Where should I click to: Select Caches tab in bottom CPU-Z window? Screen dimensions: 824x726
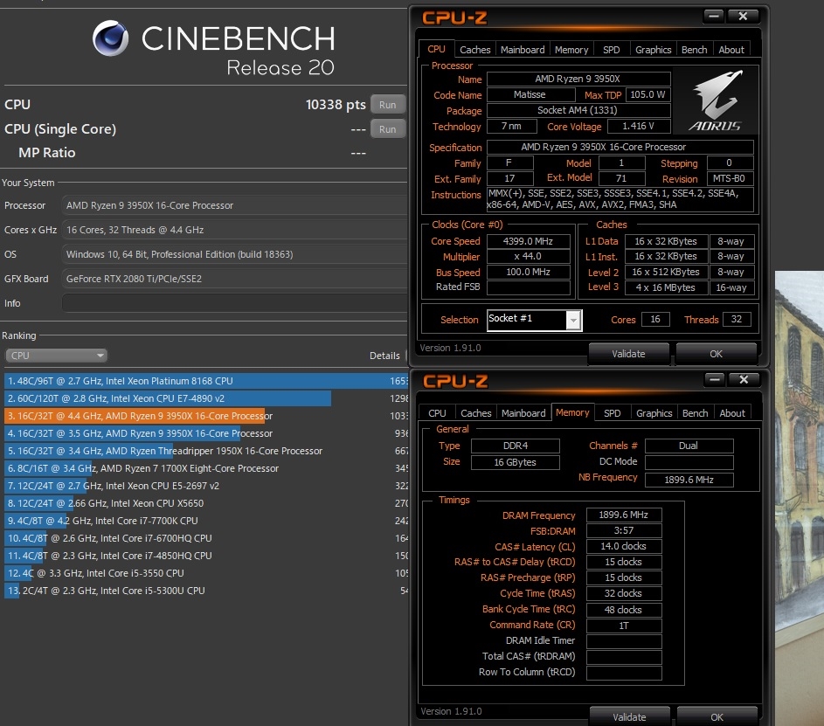point(475,413)
